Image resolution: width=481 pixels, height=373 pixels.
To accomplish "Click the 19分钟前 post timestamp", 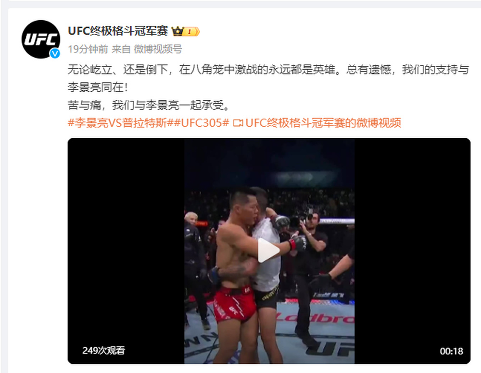I will coord(88,49).
